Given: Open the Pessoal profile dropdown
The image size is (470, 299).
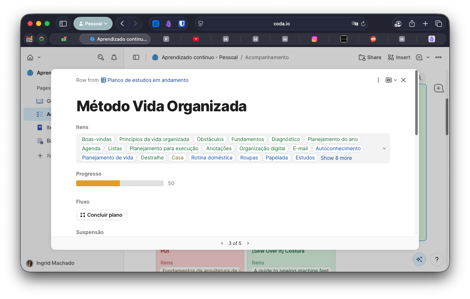Looking at the screenshot, I should coord(93,24).
